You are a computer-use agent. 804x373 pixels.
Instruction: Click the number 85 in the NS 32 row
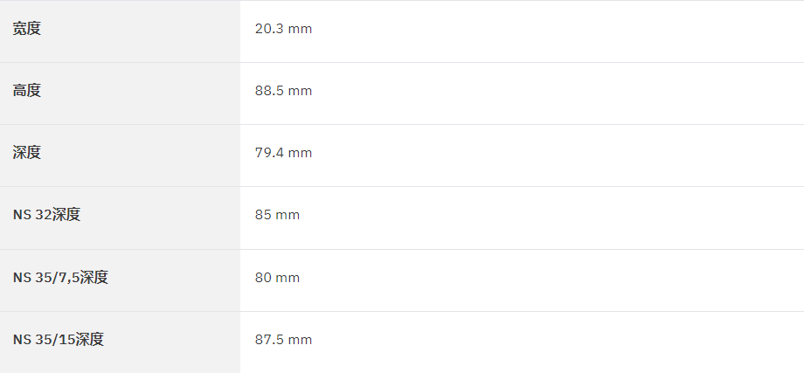pyautogui.click(x=263, y=215)
